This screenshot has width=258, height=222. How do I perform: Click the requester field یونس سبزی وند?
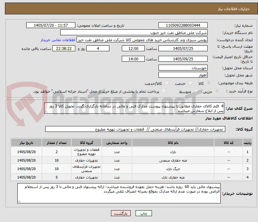click(142, 40)
